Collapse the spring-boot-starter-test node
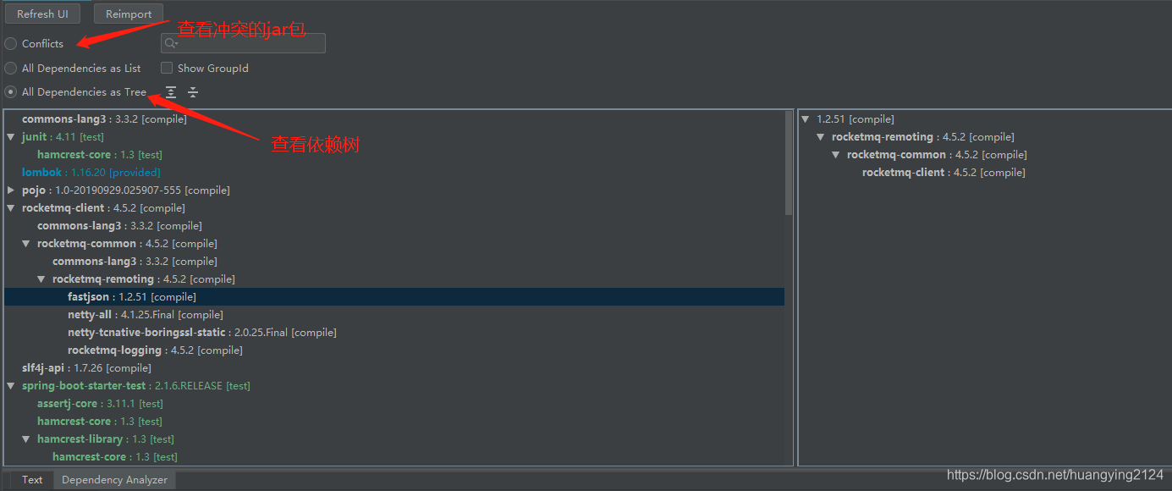1172x491 pixels. 9,385
